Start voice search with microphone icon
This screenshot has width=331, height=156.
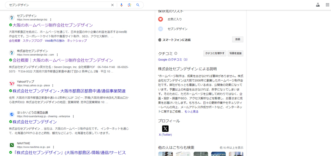[x=121, y=5]
